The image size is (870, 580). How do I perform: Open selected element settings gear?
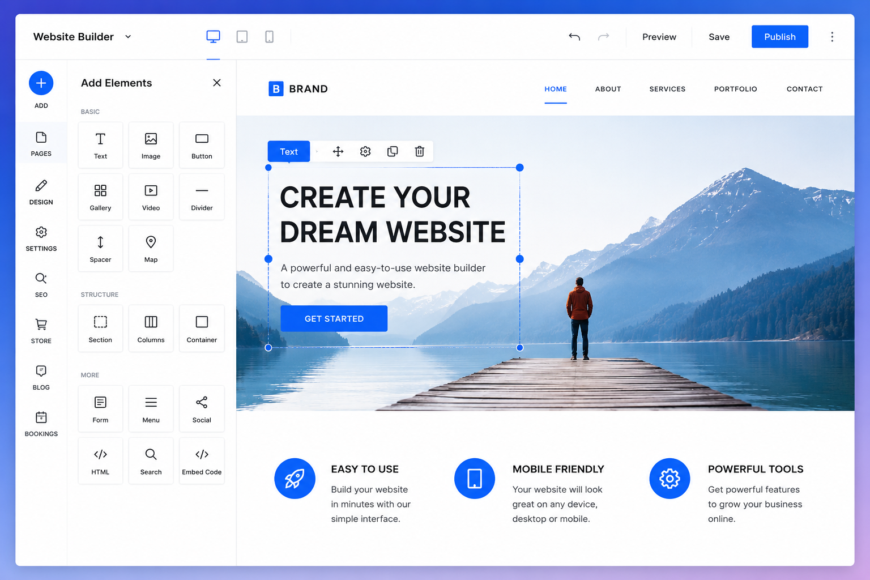point(365,151)
